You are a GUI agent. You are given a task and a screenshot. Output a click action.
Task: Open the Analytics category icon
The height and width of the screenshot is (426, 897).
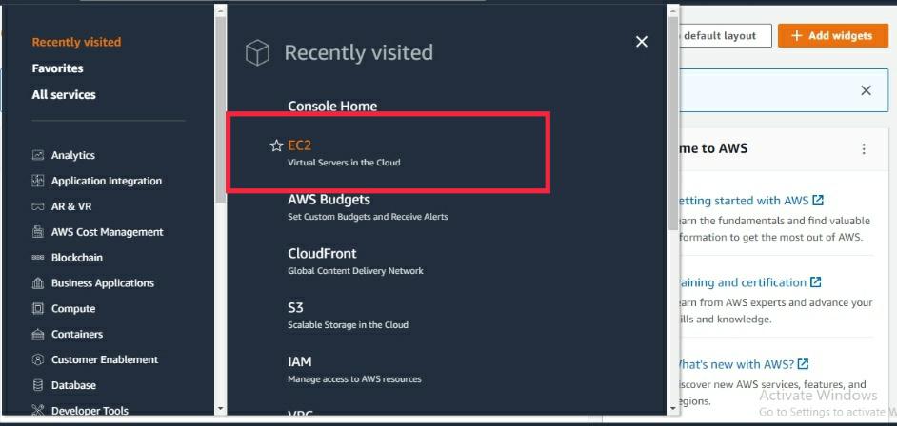point(38,155)
